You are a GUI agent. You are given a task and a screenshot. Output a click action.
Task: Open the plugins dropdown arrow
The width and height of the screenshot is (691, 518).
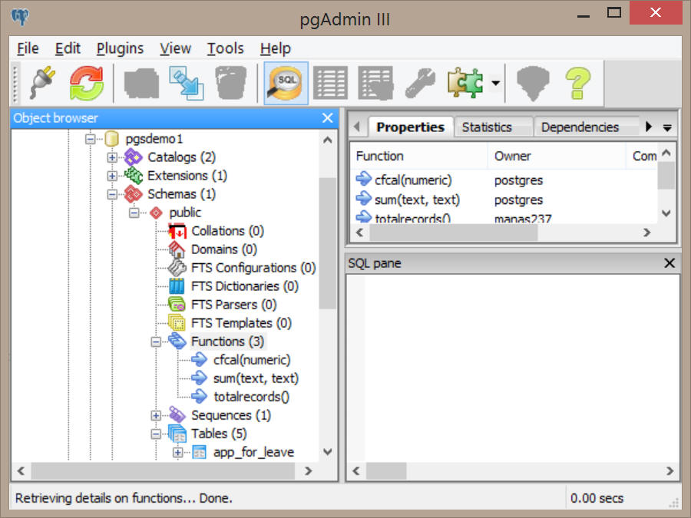click(495, 83)
